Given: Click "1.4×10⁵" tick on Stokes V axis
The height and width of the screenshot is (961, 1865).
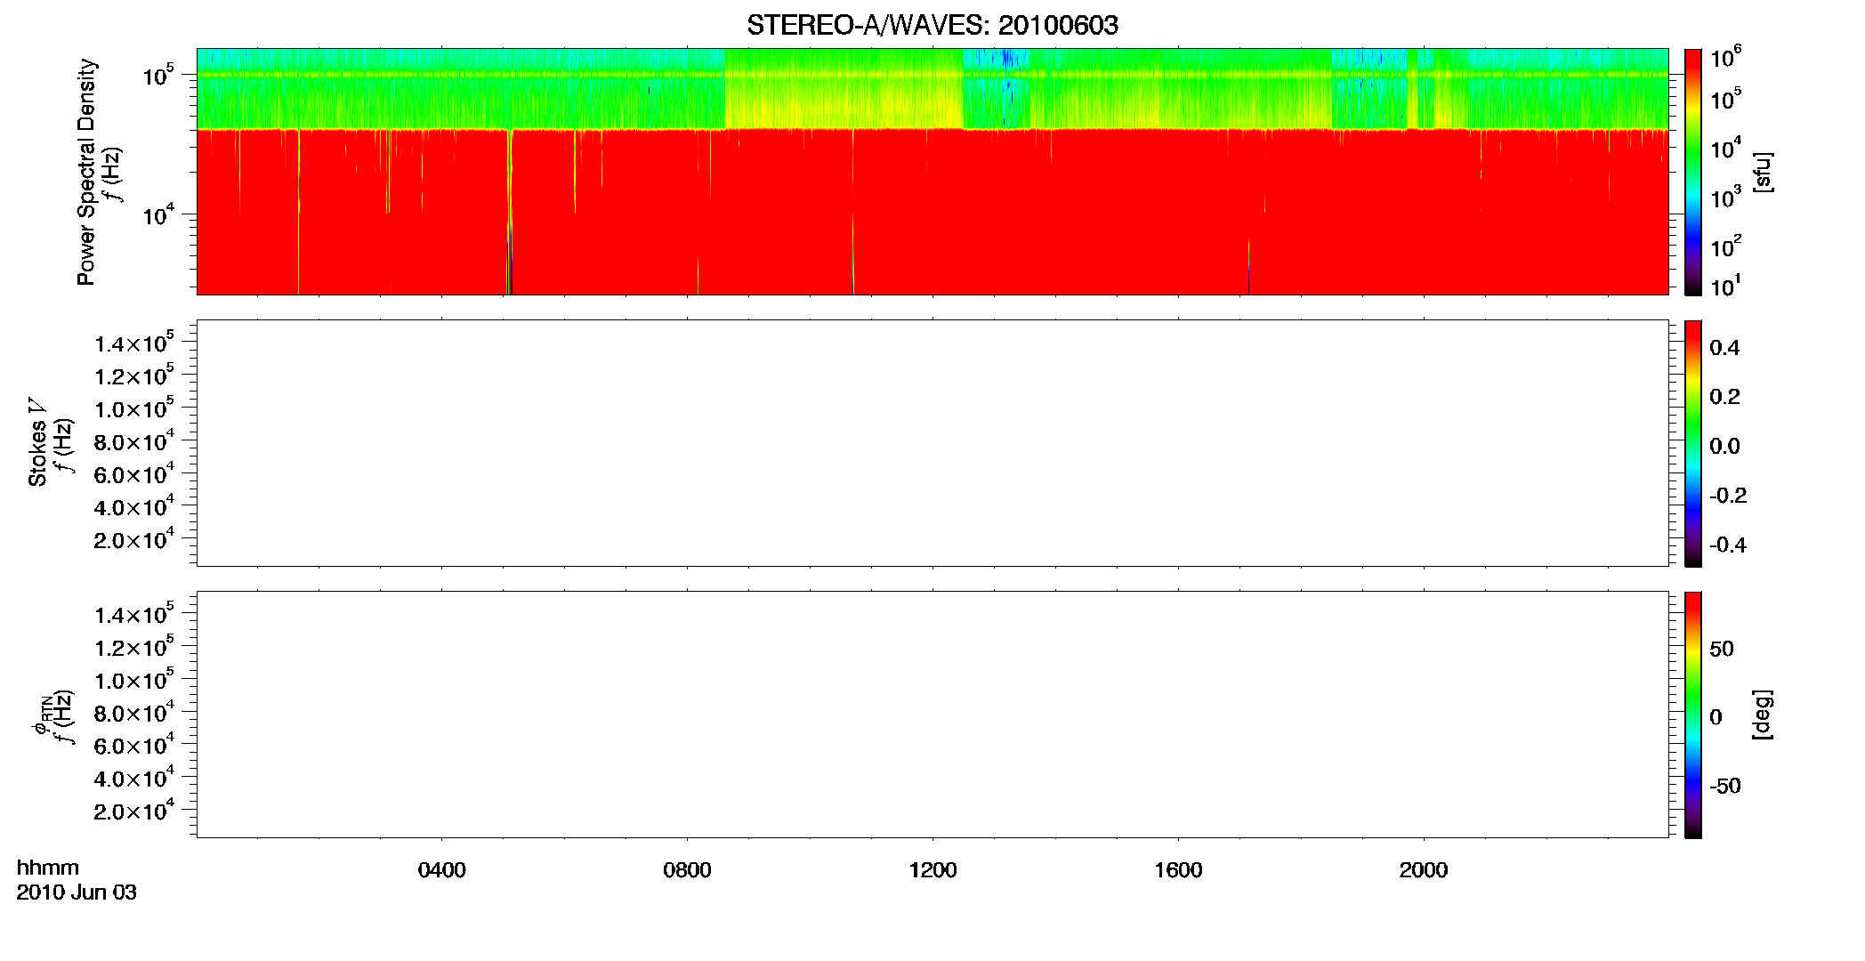Looking at the screenshot, I should pyautogui.click(x=133, y=343).
